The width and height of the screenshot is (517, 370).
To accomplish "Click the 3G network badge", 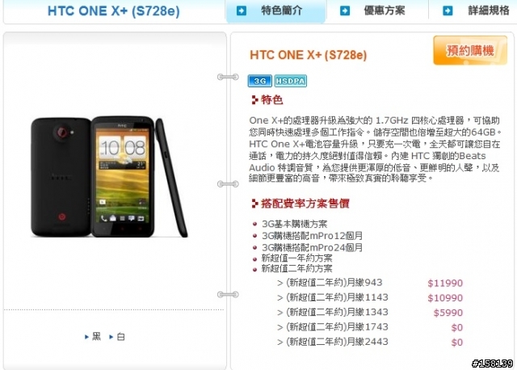I will 260,81.
